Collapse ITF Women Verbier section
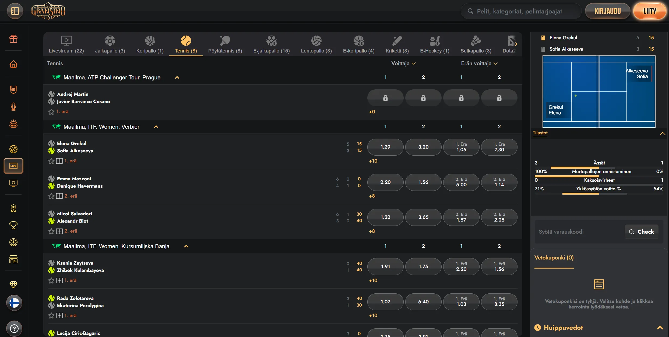Image resolution: width=669 pixels, height=337 pixels. [156, 127]
